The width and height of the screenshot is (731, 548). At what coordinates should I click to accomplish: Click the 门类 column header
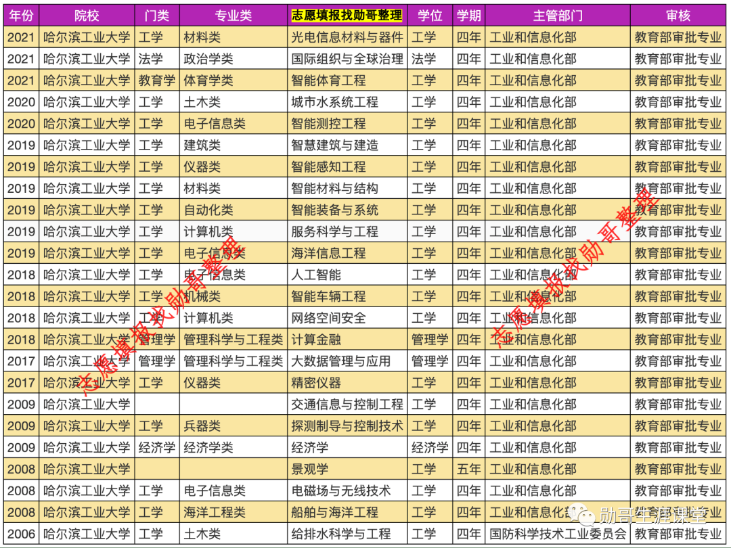click(157, 16)
